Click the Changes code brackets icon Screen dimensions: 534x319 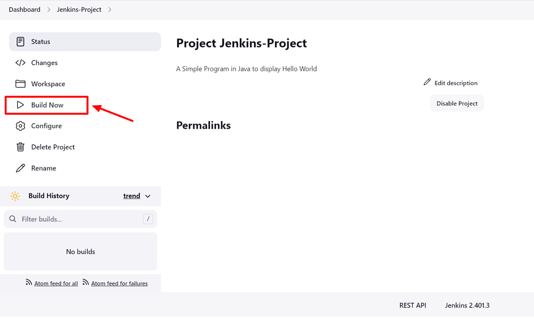(x=20, y=63)
